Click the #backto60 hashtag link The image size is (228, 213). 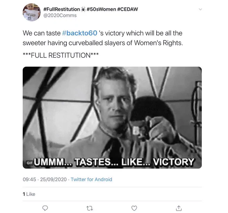pyautogui.click(x=79, y=33)
